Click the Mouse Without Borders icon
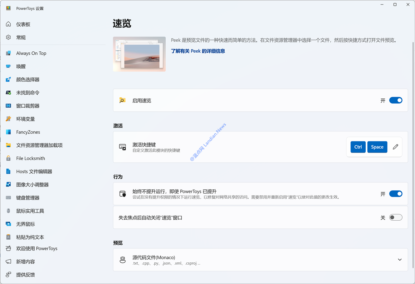Viewport: 415px width, 284px height. tap(8, 224)
